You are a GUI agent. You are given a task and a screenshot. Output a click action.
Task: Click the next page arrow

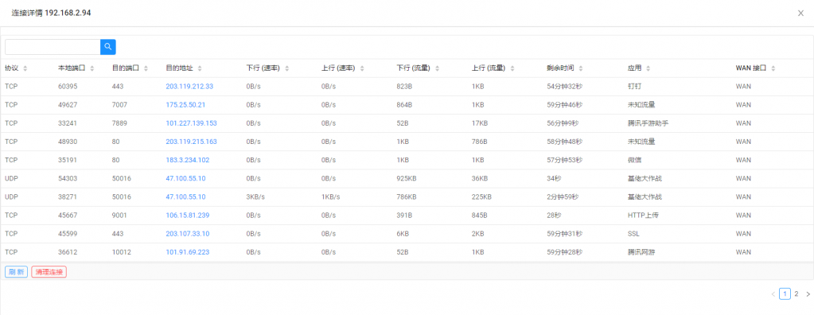808,294
